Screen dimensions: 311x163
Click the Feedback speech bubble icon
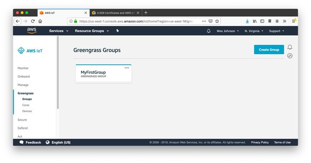[x=22, y=142]
